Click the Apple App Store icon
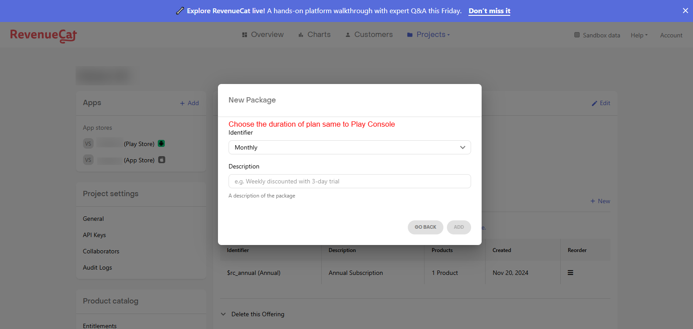Image resolution: width=693 pixels, height=329 pixels. (x=162, y=160)
